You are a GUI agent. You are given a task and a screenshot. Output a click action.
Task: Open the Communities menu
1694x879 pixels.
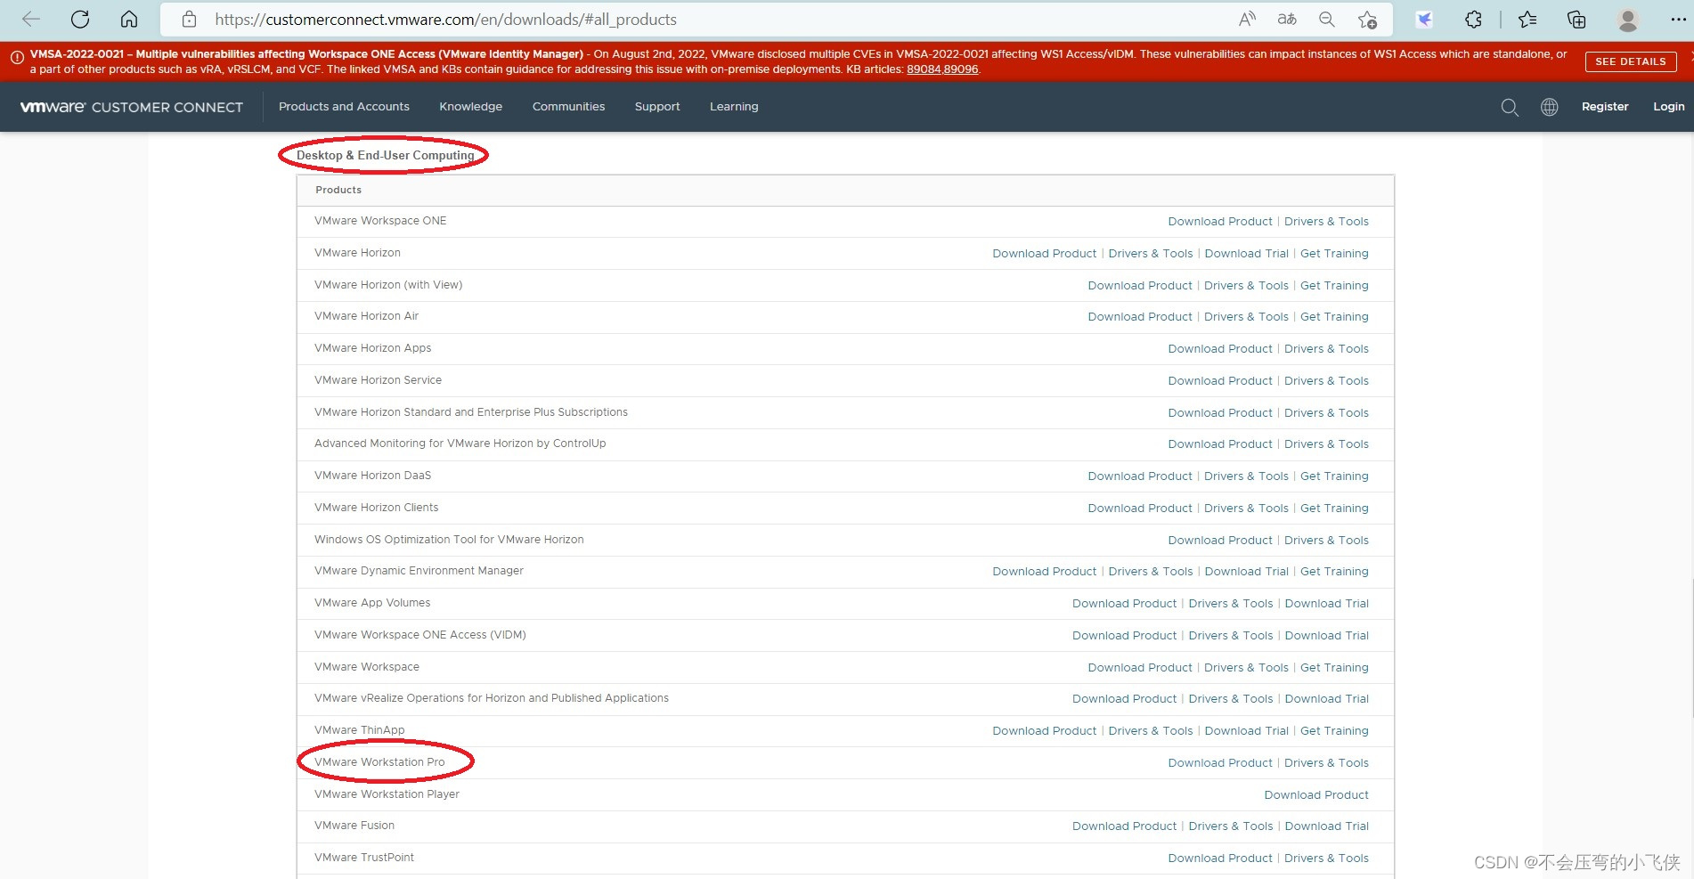click(568, 106)
